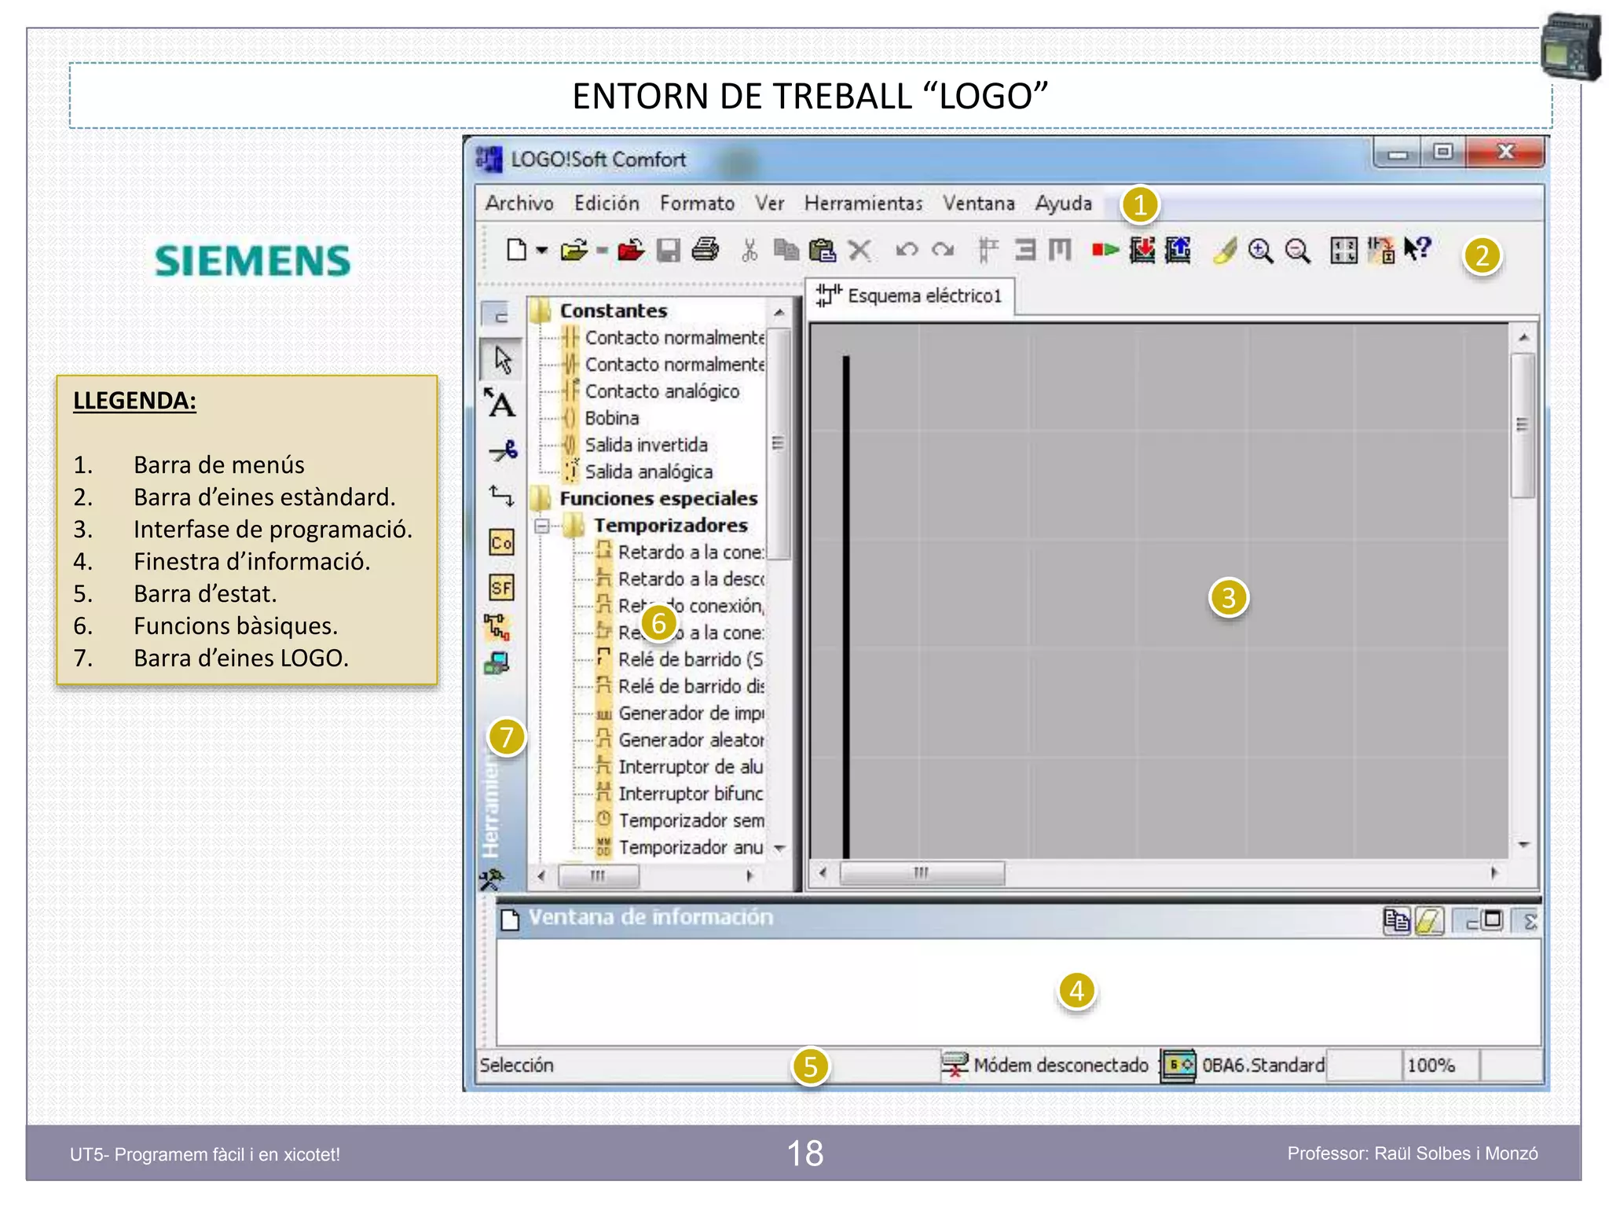The height and width of the screenshot is (1207, 1609).
Task: Click the tree panel scroll-up arrow
Action: pyautogui.click(x=779, y=312)
